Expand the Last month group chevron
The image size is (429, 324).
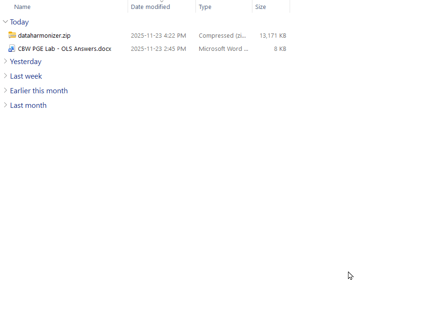tap(5, 105)
